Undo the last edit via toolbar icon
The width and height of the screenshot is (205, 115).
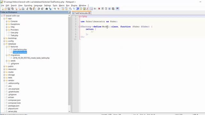(39, 9)
